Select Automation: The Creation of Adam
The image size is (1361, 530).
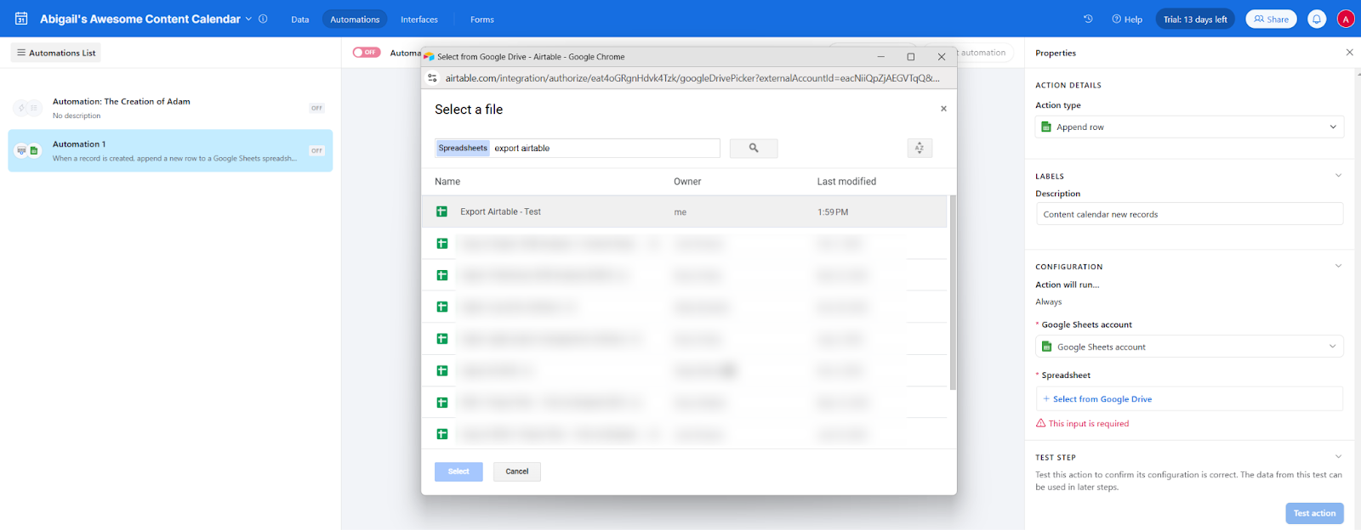[170, 108]
